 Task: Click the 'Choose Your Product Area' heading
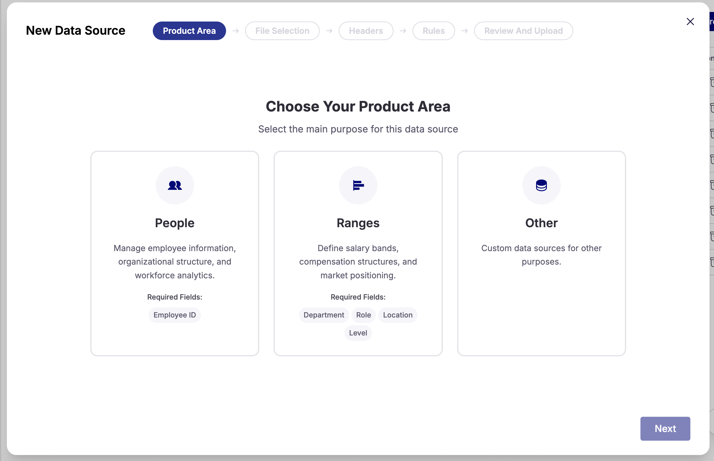[358, 106]
